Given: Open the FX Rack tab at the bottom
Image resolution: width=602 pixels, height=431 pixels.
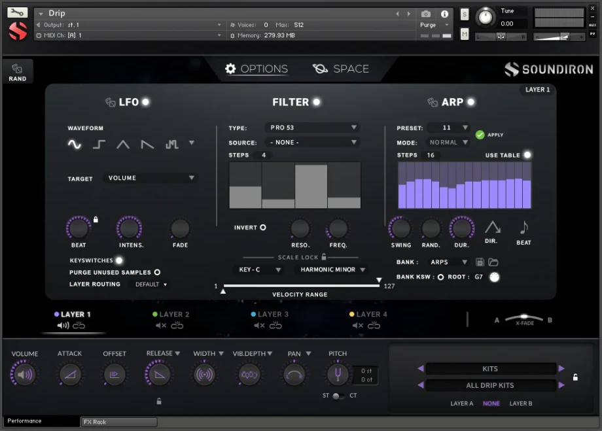Looking at the screenshot, I should click(x=118, y=422).
